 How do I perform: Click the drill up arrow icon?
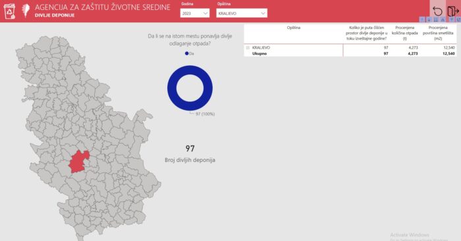[x=422, y=20]
